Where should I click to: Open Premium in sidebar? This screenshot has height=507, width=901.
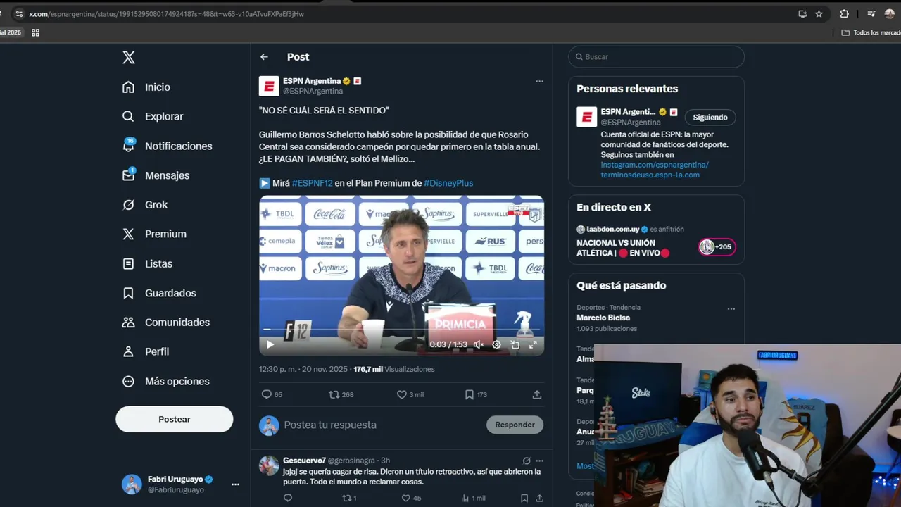154,234
